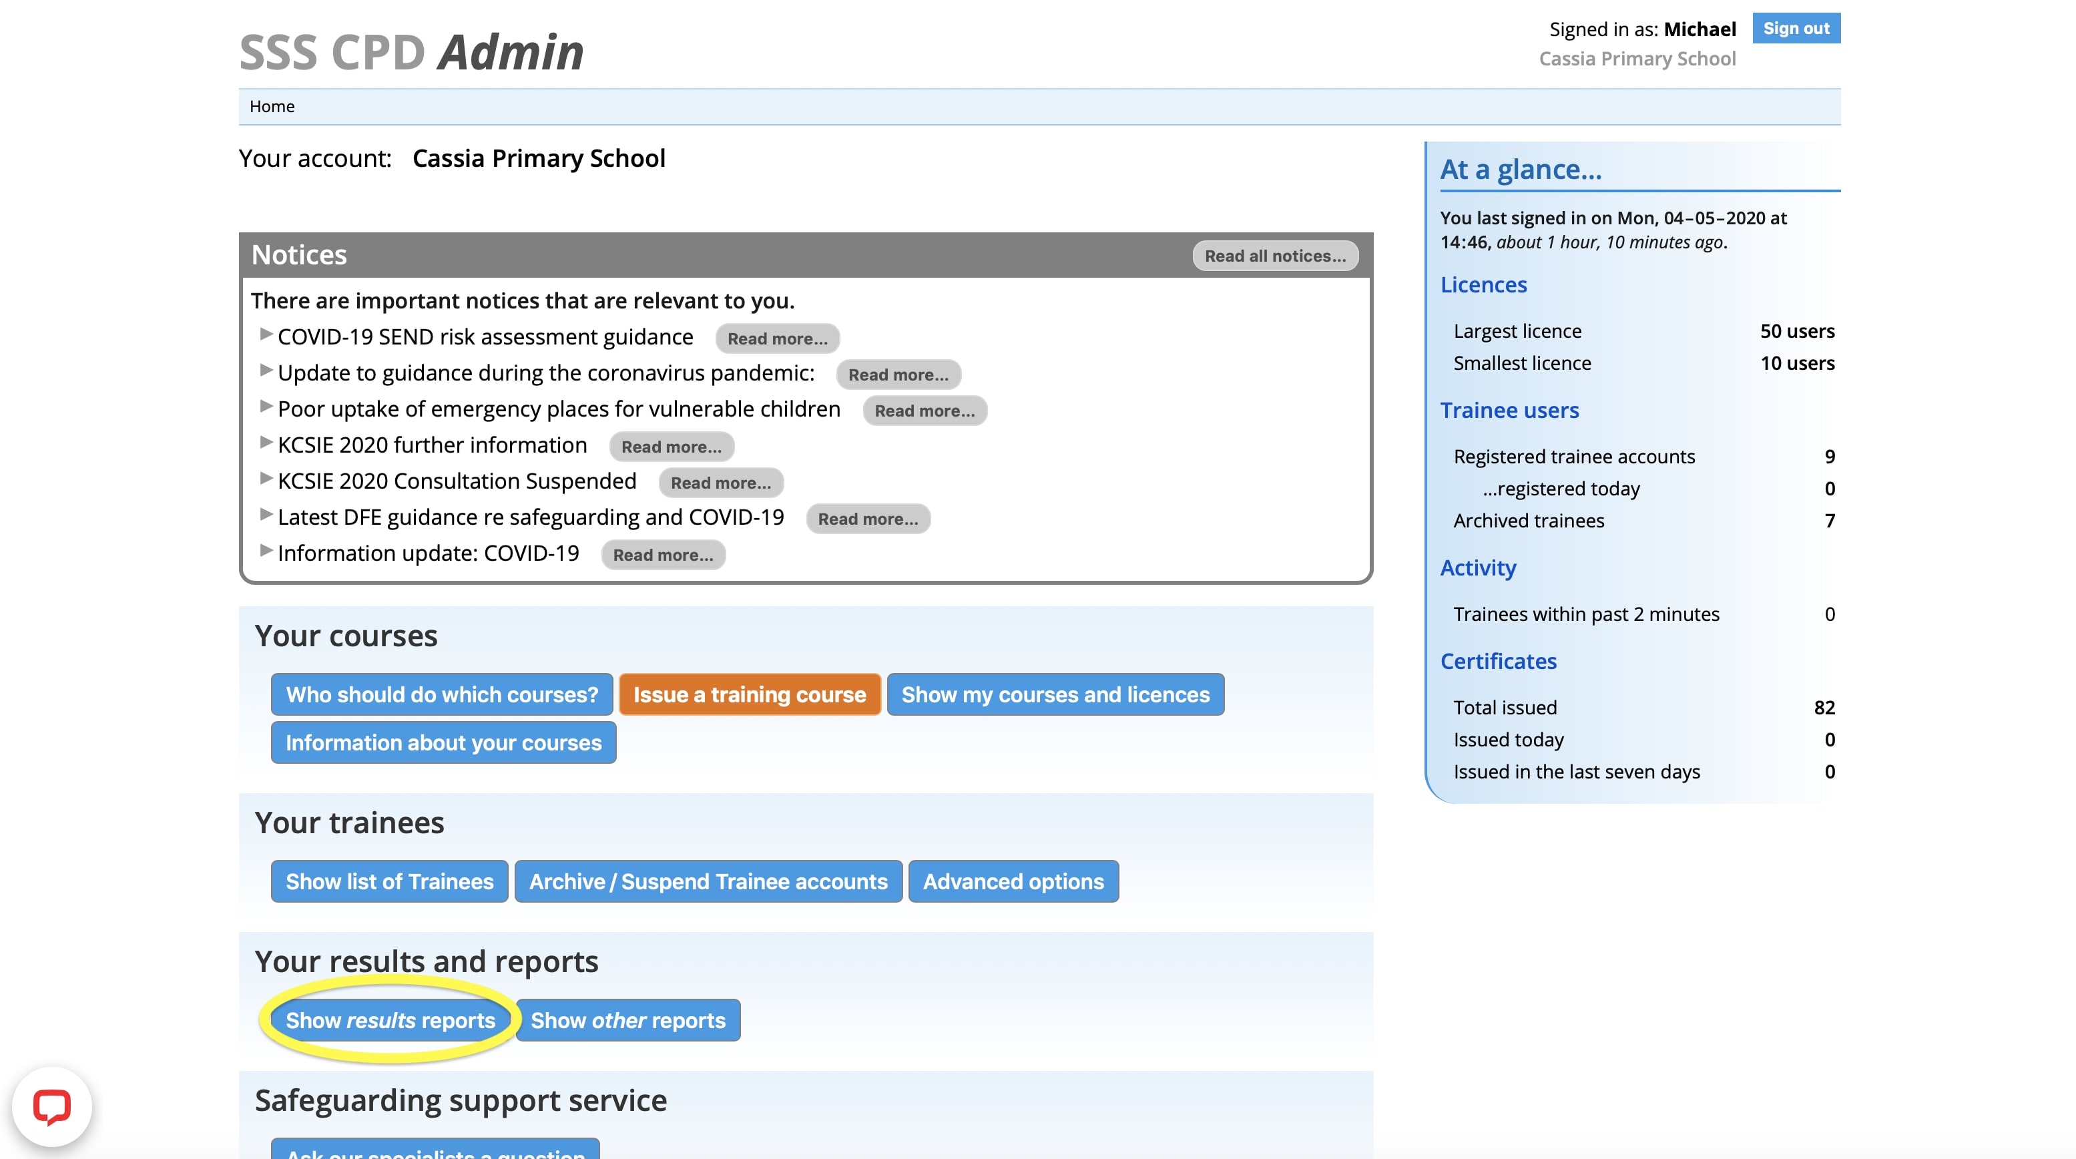Expand the KCSIE 2020 further information triangle

coord(266,443)
